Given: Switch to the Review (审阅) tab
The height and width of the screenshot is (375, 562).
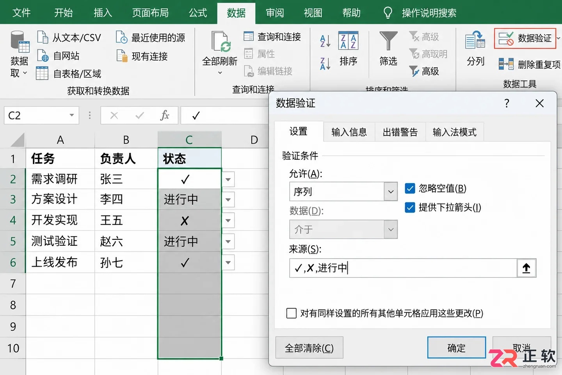Looking at the screenshot, I should tap(275, 13).
